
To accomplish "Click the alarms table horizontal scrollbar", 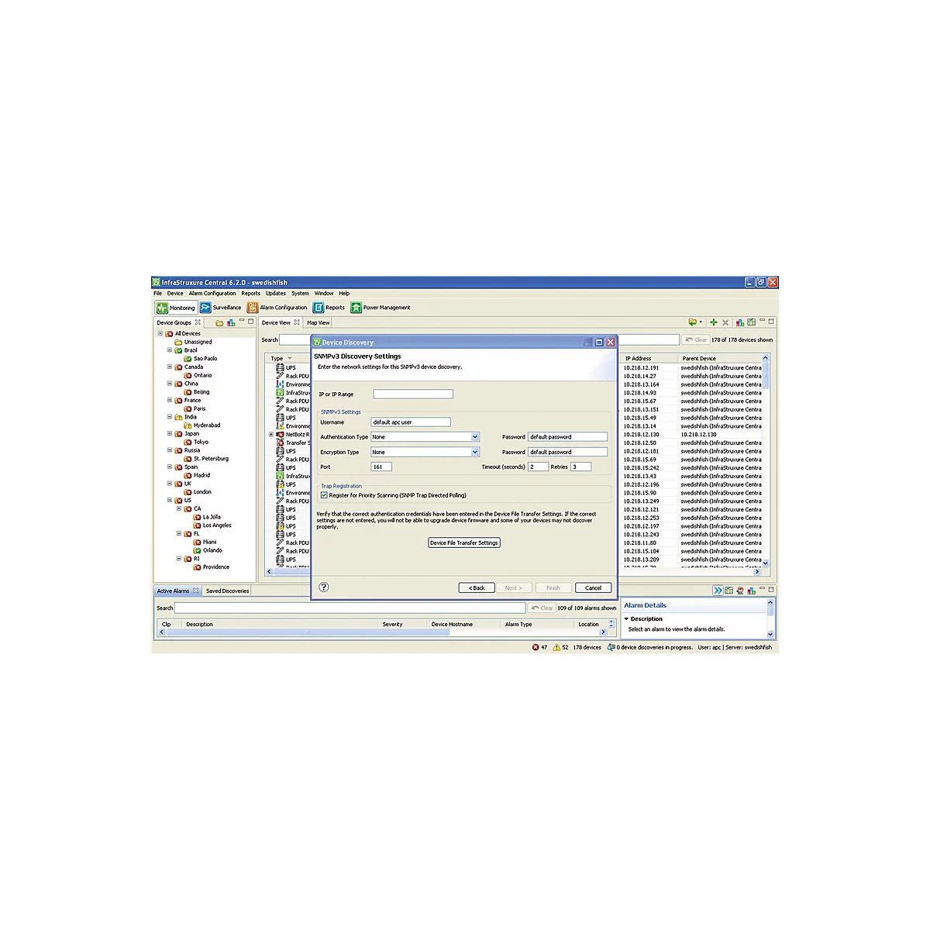I will click(x=308, y=632).
